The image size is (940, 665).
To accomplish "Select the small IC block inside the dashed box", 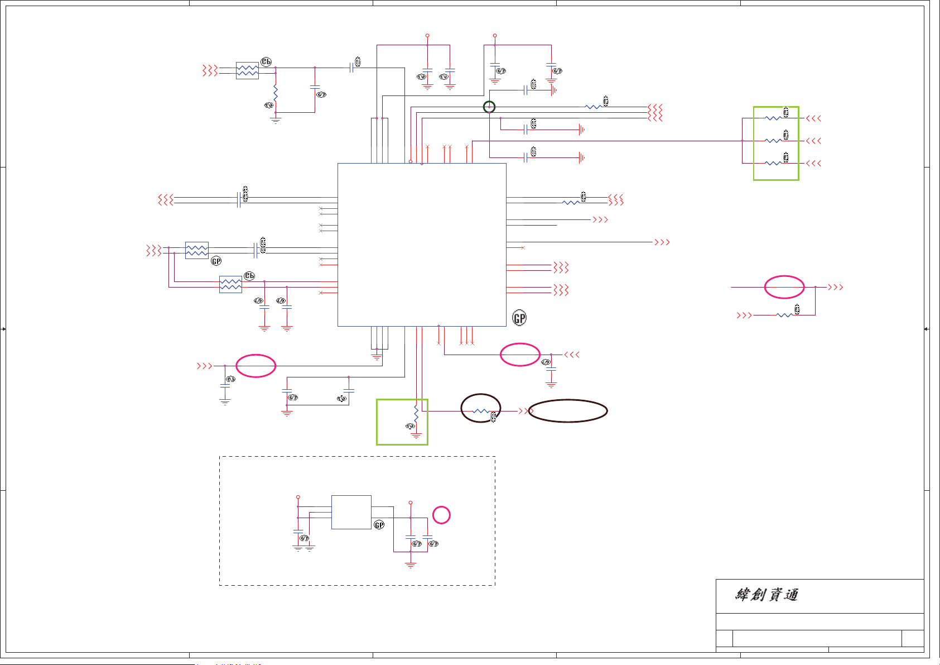I will 351,512.
